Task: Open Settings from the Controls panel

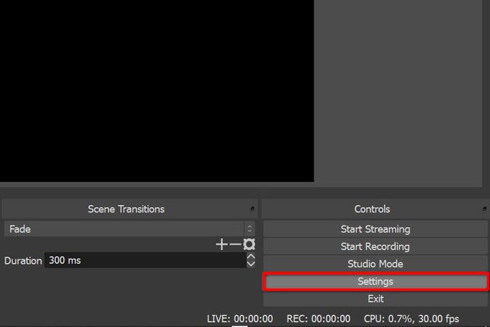Action: tap(375, 281)
